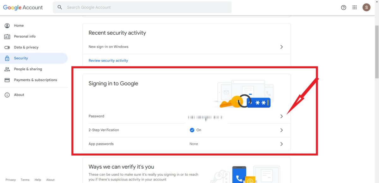The image size is (379, 183).
Task: Open the profile avatar with letter S
Action: (366, 7)
